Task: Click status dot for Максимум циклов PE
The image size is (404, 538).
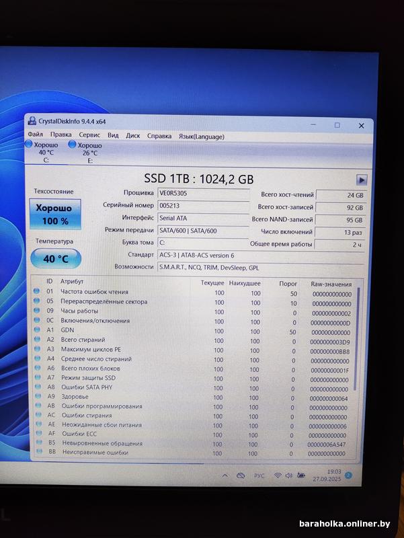Action: [x=38, y=348]
